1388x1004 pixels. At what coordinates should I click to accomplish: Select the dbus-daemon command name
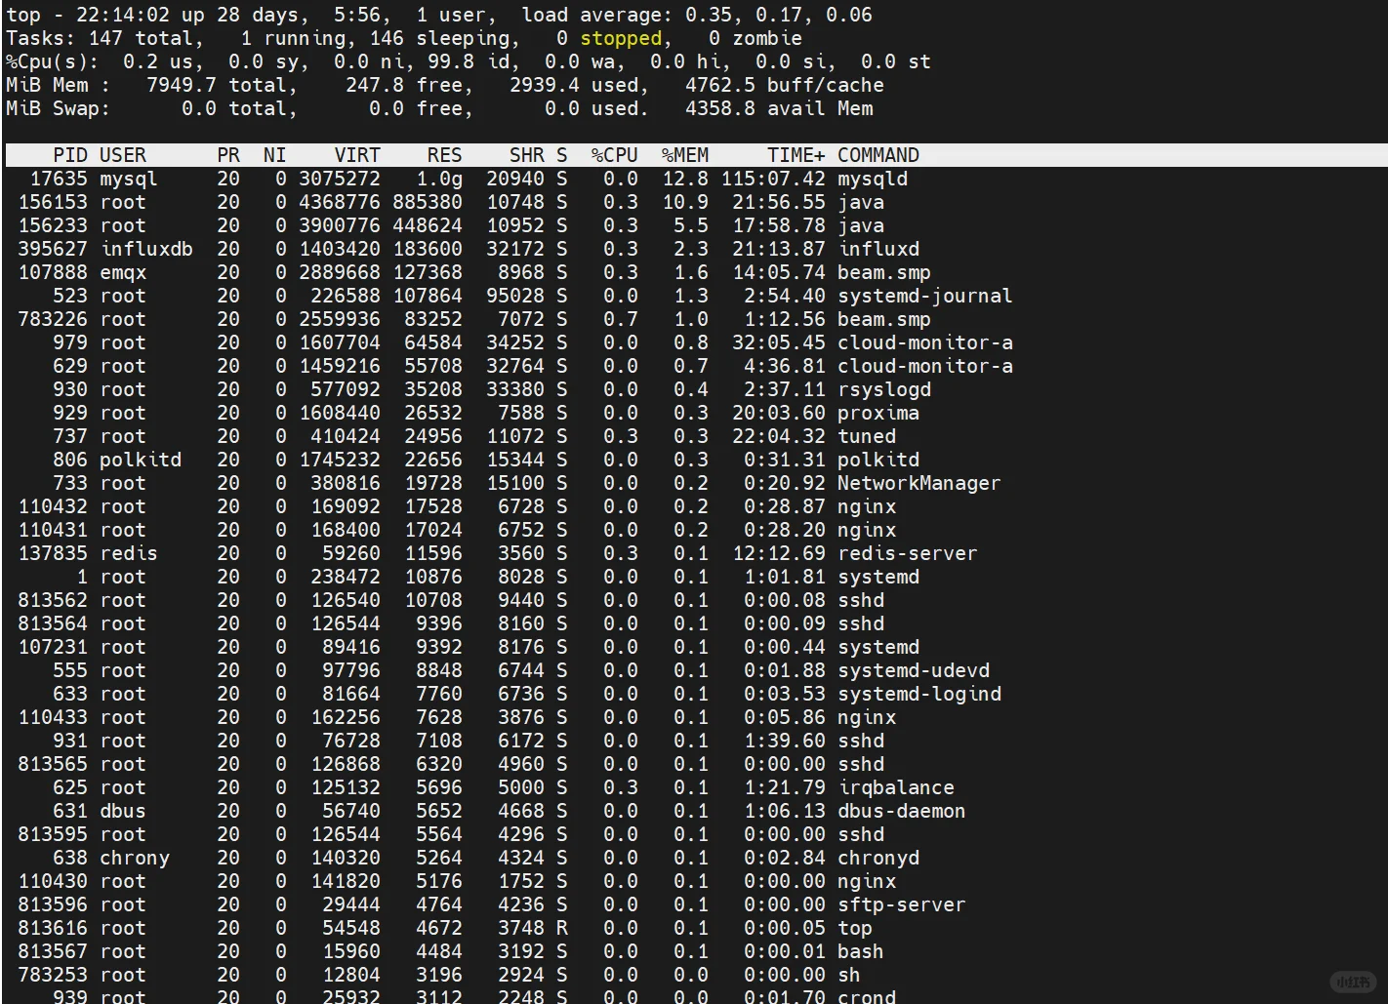(902, 811)
